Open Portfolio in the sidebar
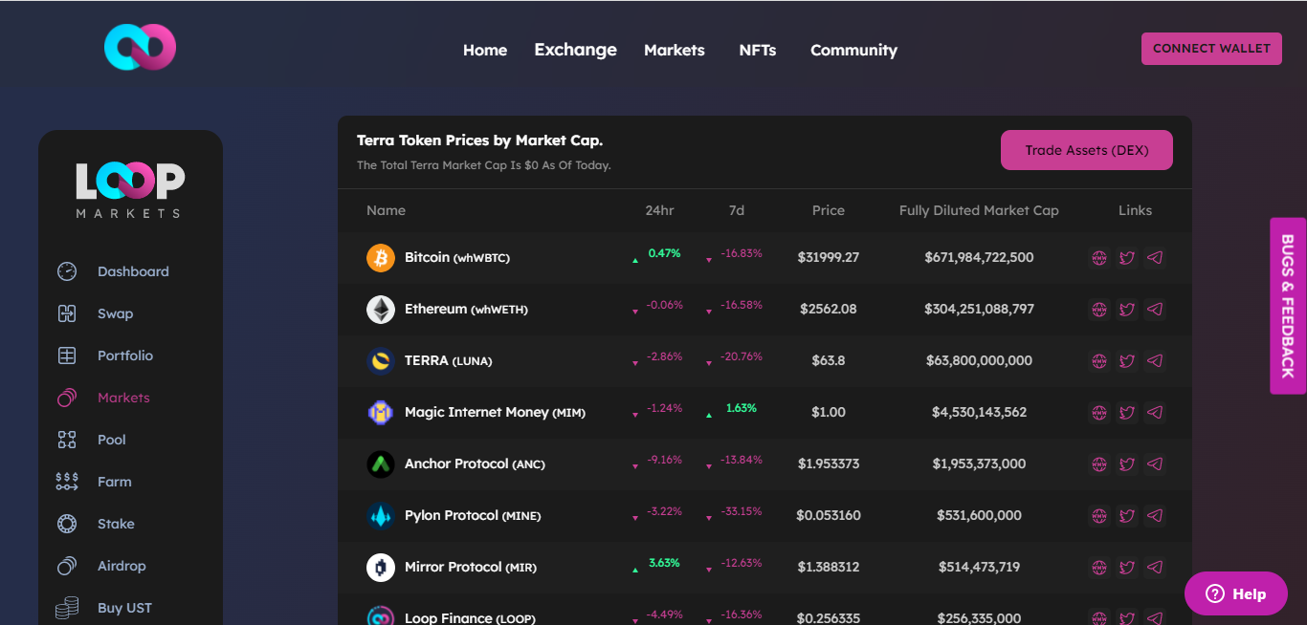Viewport: 1307px width, 625px height. point(124,356)
